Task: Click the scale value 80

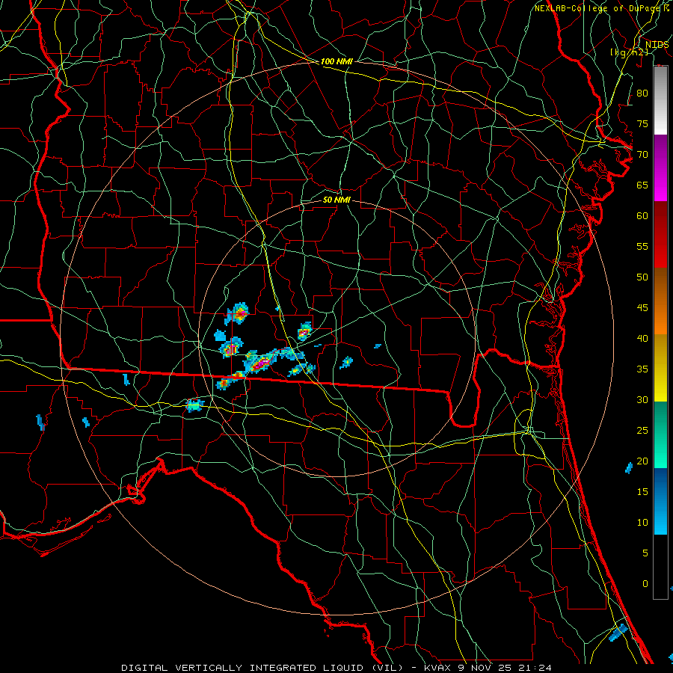Action: [642, 93]
